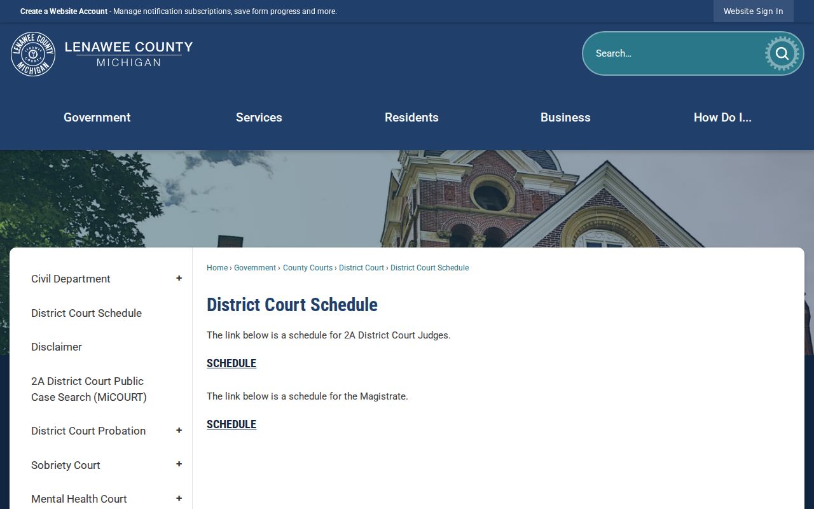Screen dimensions: 814x509
Task: Click the Lenawee County seal logo
Action: click(33, 54)
